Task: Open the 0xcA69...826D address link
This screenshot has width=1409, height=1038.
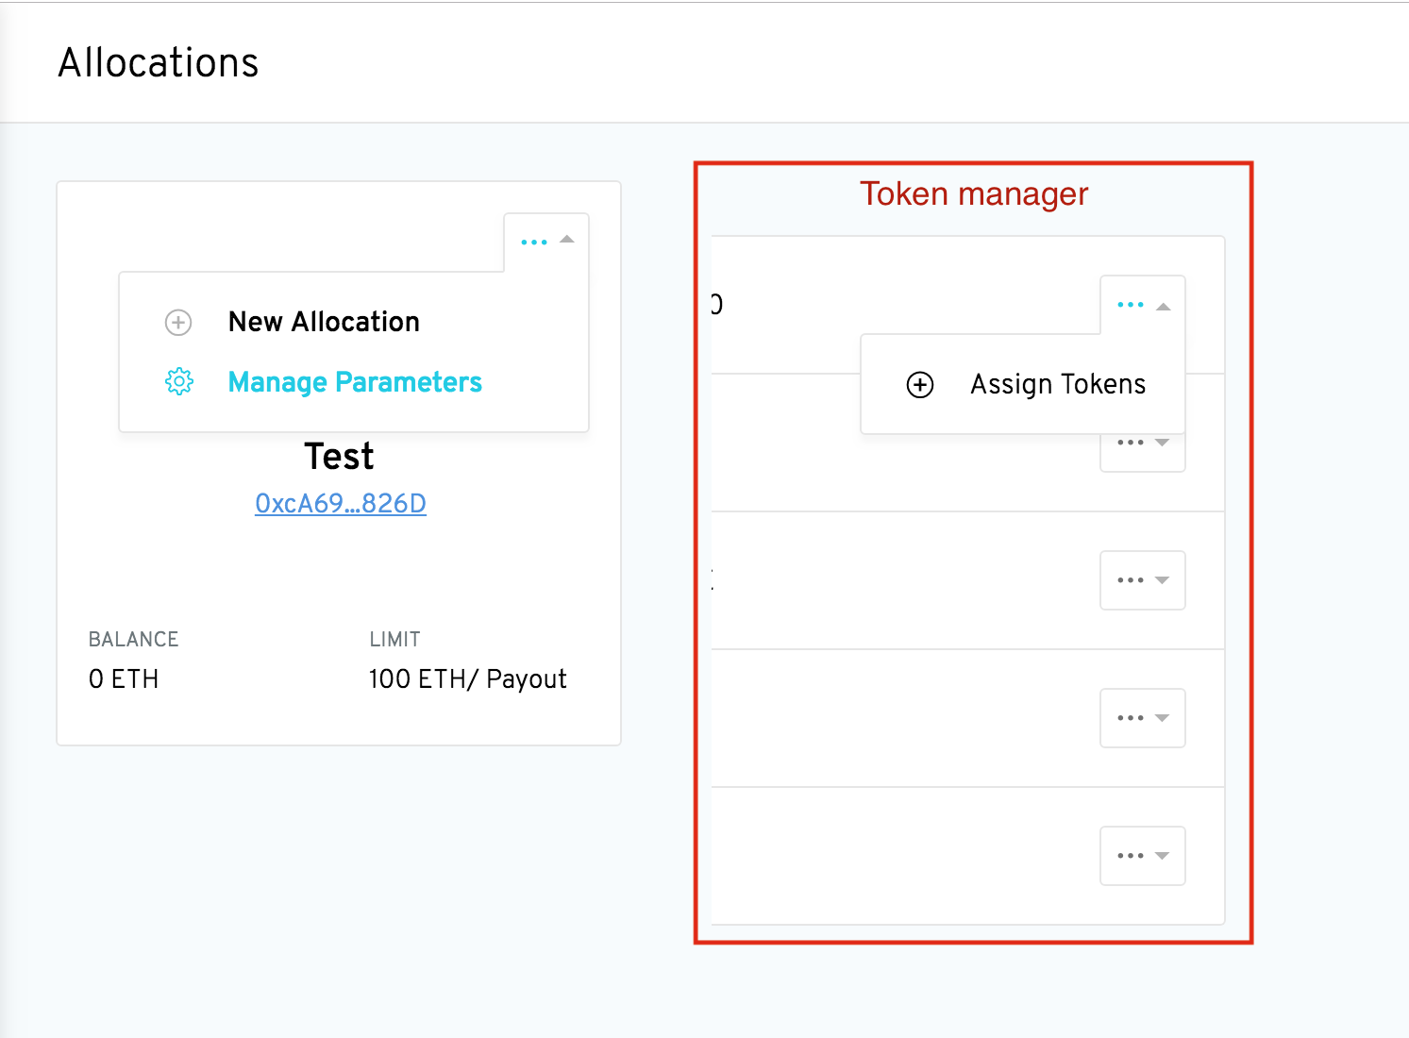Action: (x=340, y=503)
